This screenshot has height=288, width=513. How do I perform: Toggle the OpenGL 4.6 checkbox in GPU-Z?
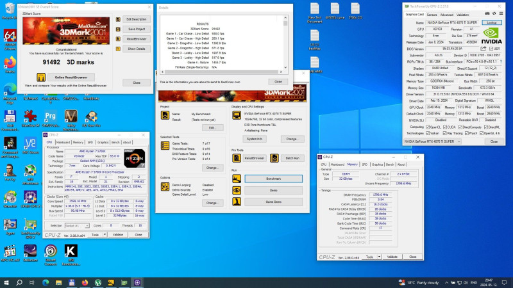coord(482,133)
